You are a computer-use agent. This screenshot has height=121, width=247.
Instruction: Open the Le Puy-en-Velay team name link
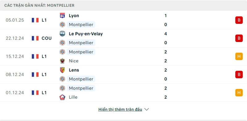[86, 34]
